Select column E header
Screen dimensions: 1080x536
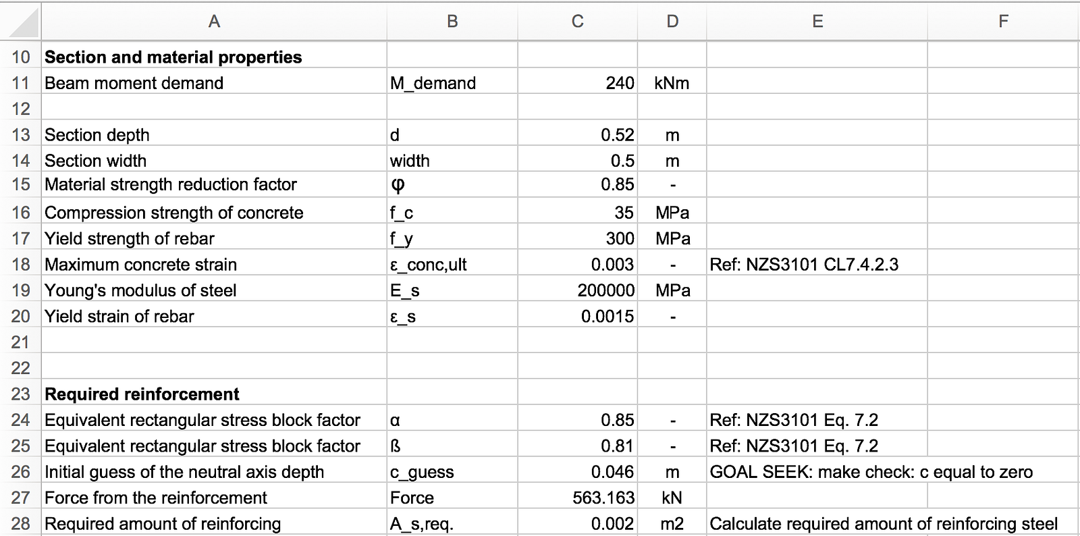pos(817,22)
